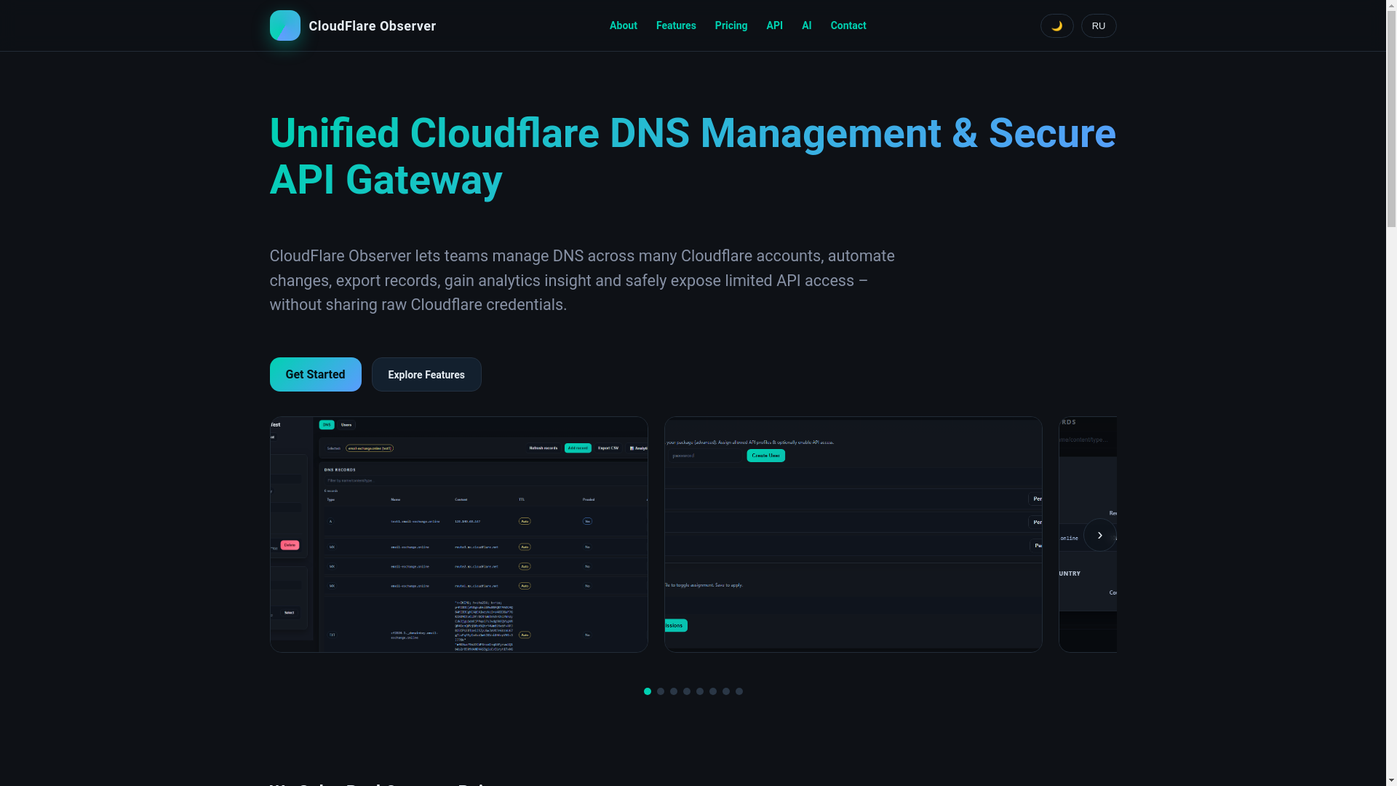This screenshot has width=1397, height=786.
Task: Jump to the fourth carousel dot
Action: (687, 691)
